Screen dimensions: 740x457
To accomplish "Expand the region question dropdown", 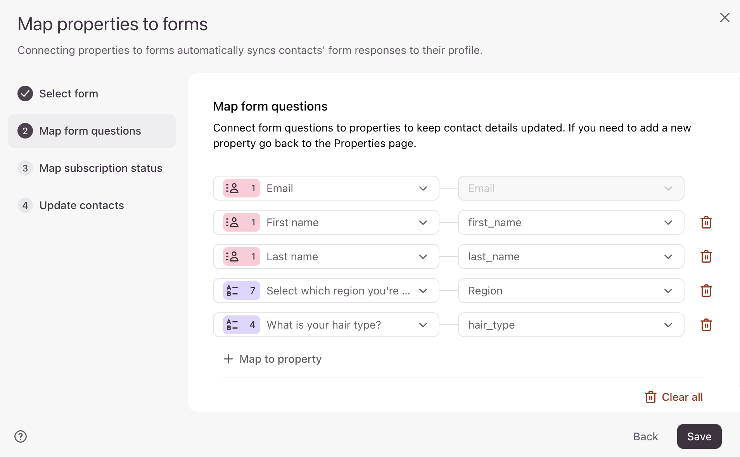I will point(326,291).
